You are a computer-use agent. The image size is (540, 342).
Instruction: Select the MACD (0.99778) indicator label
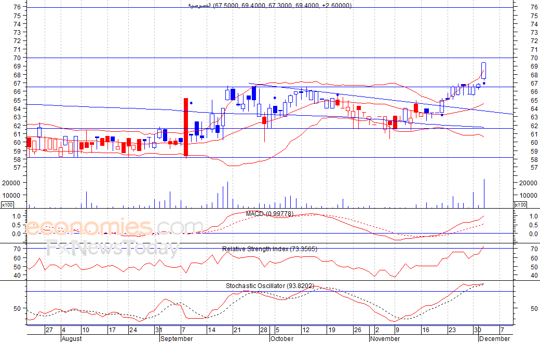[269, 214]
